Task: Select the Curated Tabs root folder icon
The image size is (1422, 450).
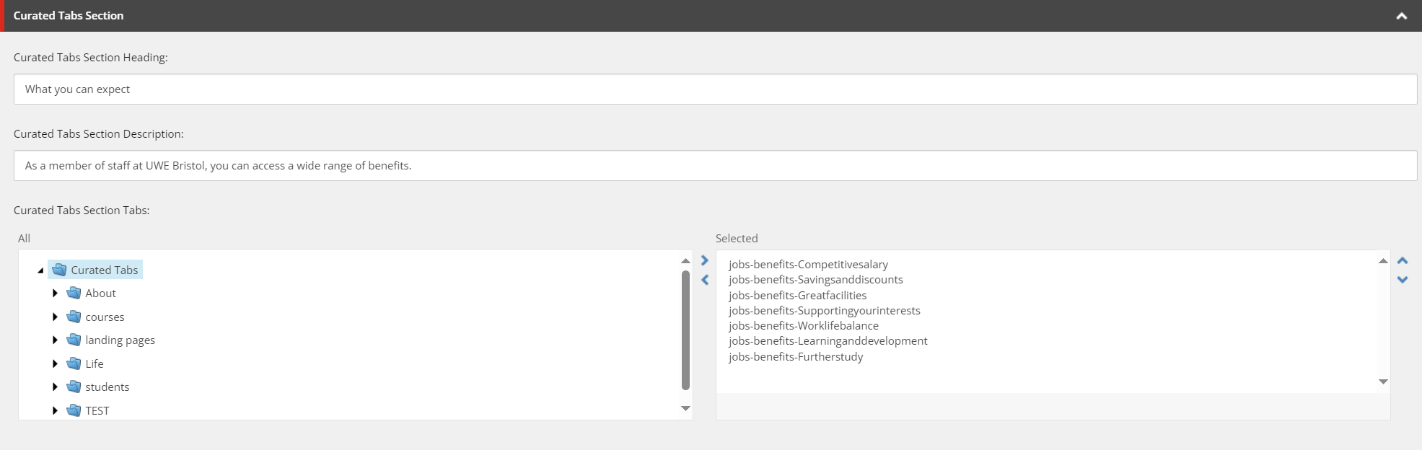Action: point(59,270)
